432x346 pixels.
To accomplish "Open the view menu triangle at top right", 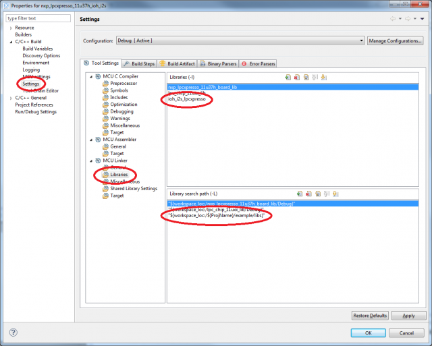I will (422, 19).
